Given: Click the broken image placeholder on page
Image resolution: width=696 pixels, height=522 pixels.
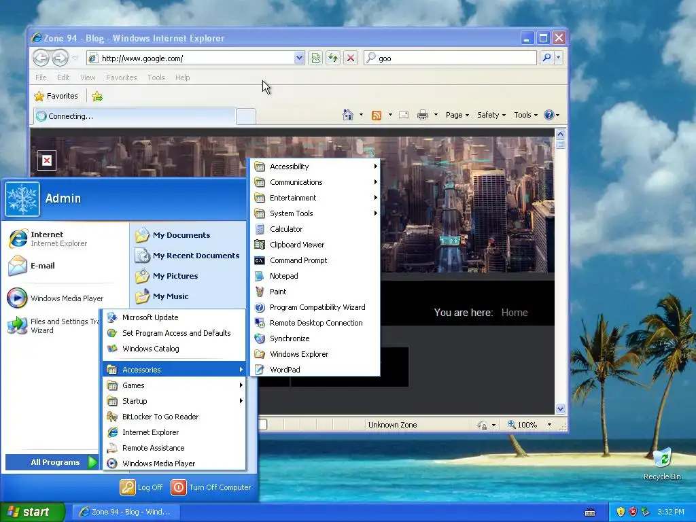Looking at the screenshot, I should [47, 160].
